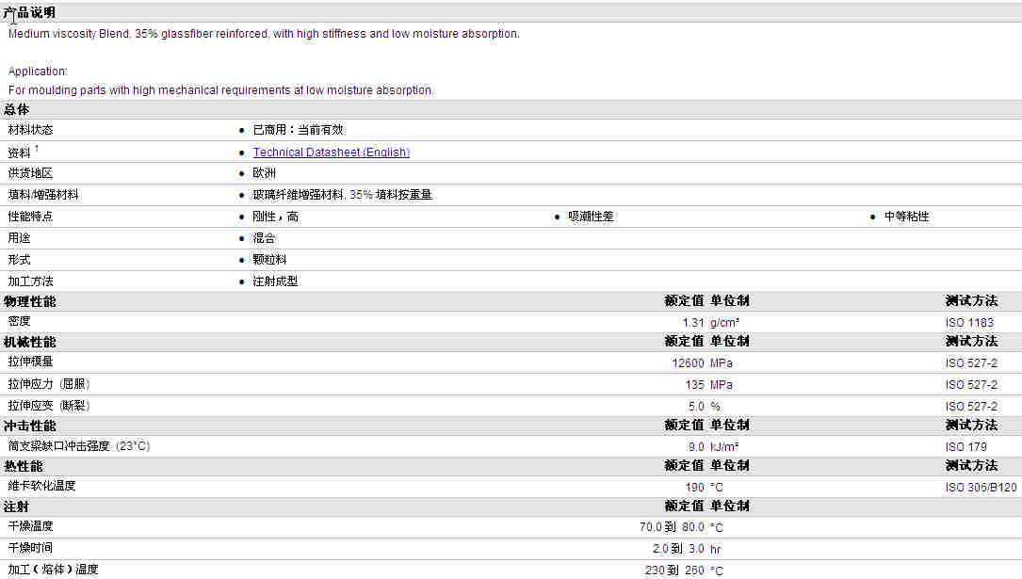Click the 供货地区 row label
This screenshot has height=579, width=1022.
pos(30,173)
